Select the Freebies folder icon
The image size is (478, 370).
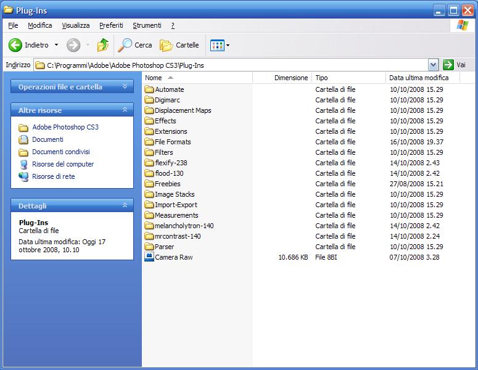tap(149, 184)
